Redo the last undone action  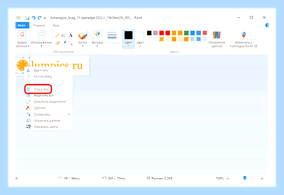click(x=39, y=17)
